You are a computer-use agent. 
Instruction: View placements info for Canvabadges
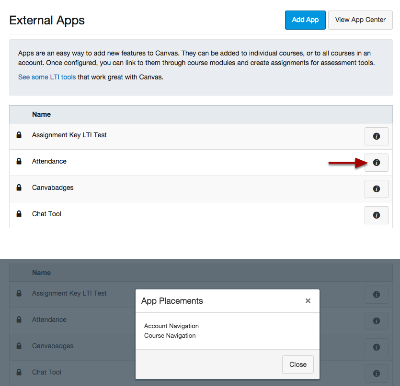pyautogui.click(x=376, y=189)
